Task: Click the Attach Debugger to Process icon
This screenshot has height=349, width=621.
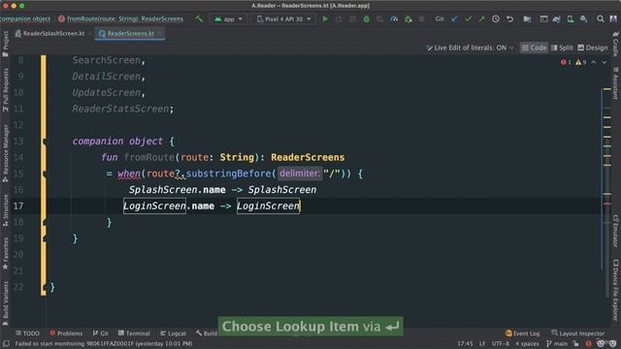Action: coord(408,19)
